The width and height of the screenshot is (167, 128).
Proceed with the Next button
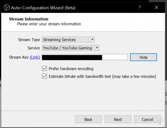[x=118, y=119]
